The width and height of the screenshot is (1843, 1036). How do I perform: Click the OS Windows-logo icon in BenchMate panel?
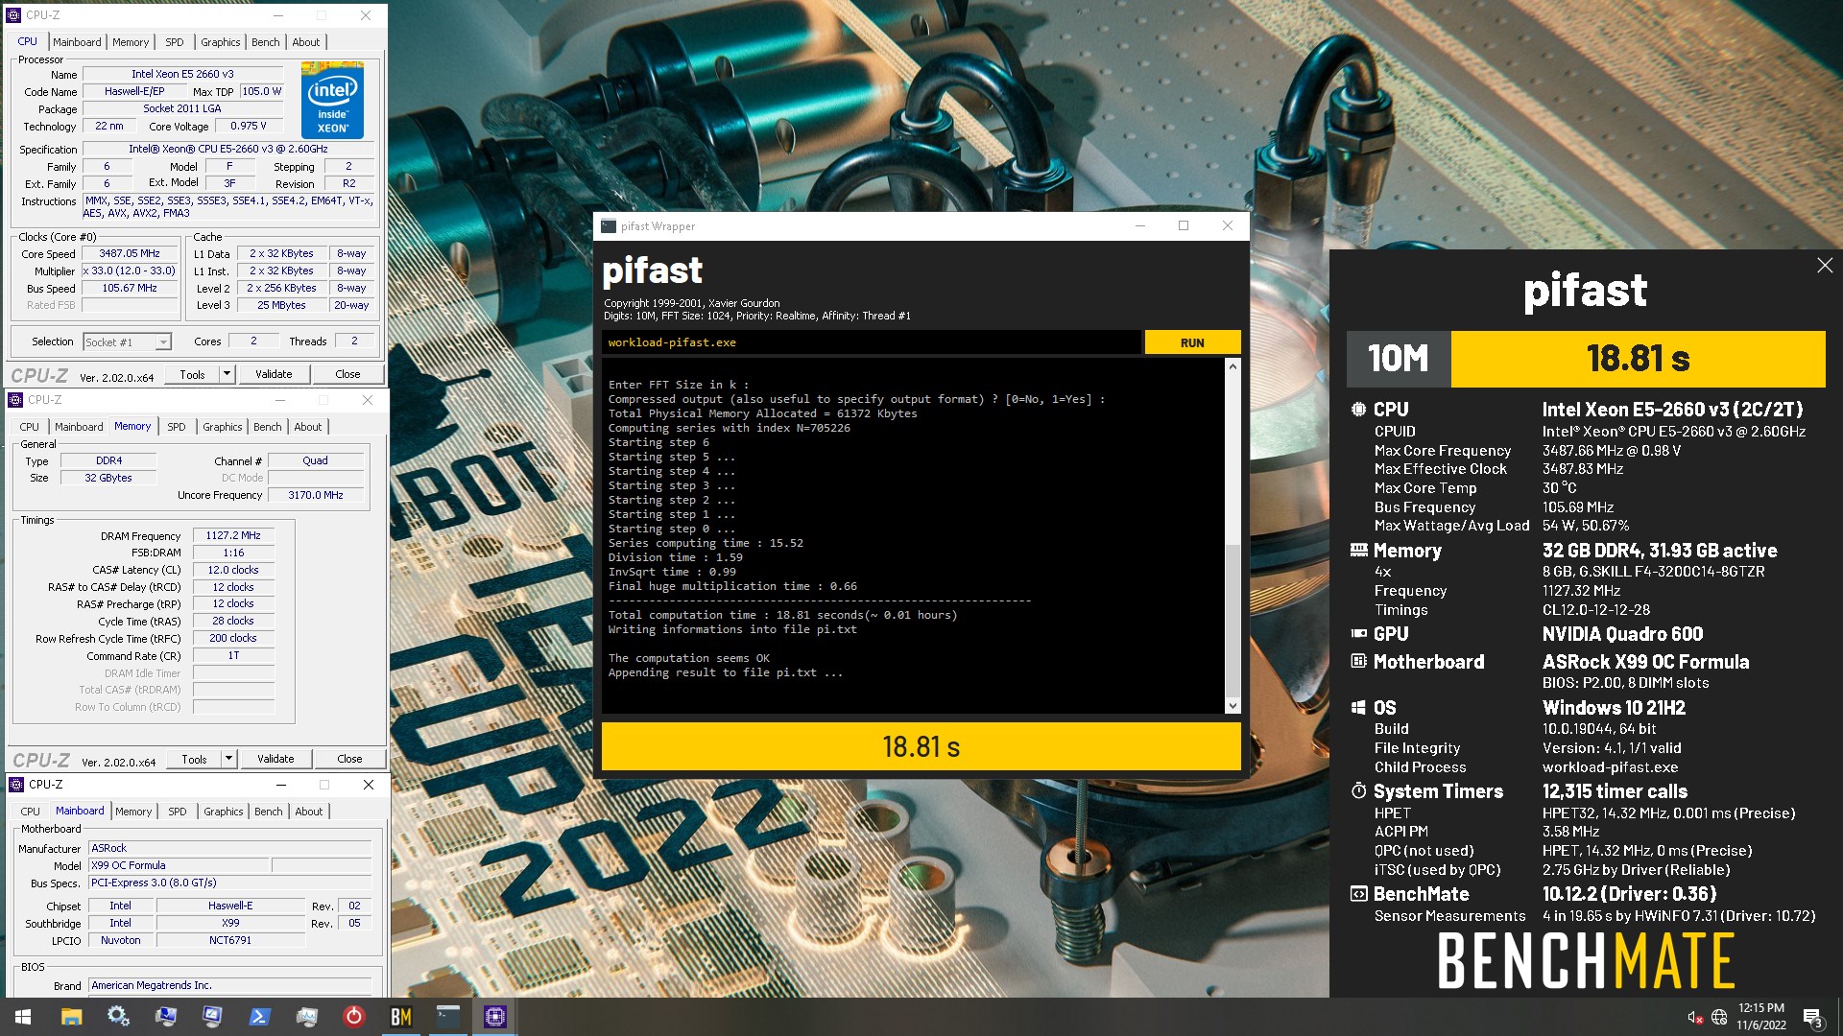click(1358, 708)
